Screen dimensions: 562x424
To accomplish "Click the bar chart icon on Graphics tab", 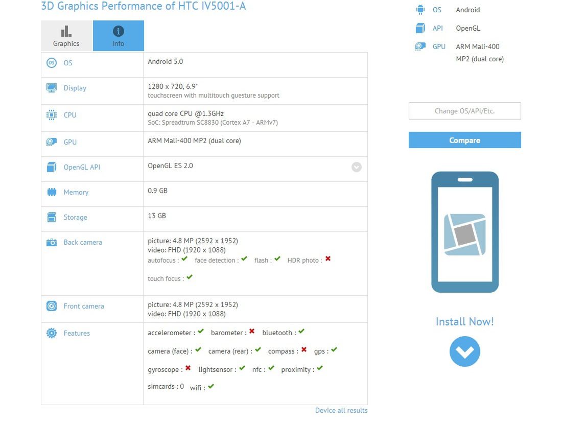I will click(66, 32).
